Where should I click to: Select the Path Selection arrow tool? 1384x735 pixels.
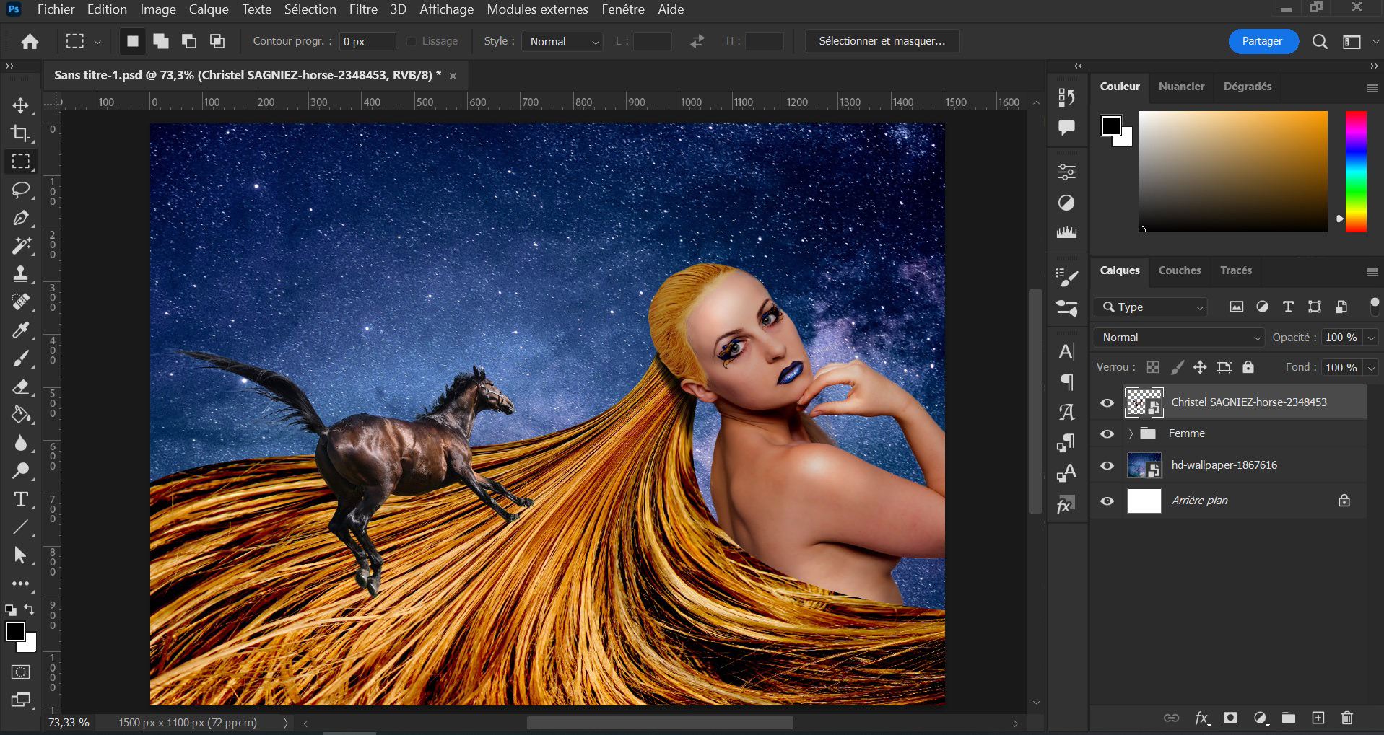[x=21, y=555]
